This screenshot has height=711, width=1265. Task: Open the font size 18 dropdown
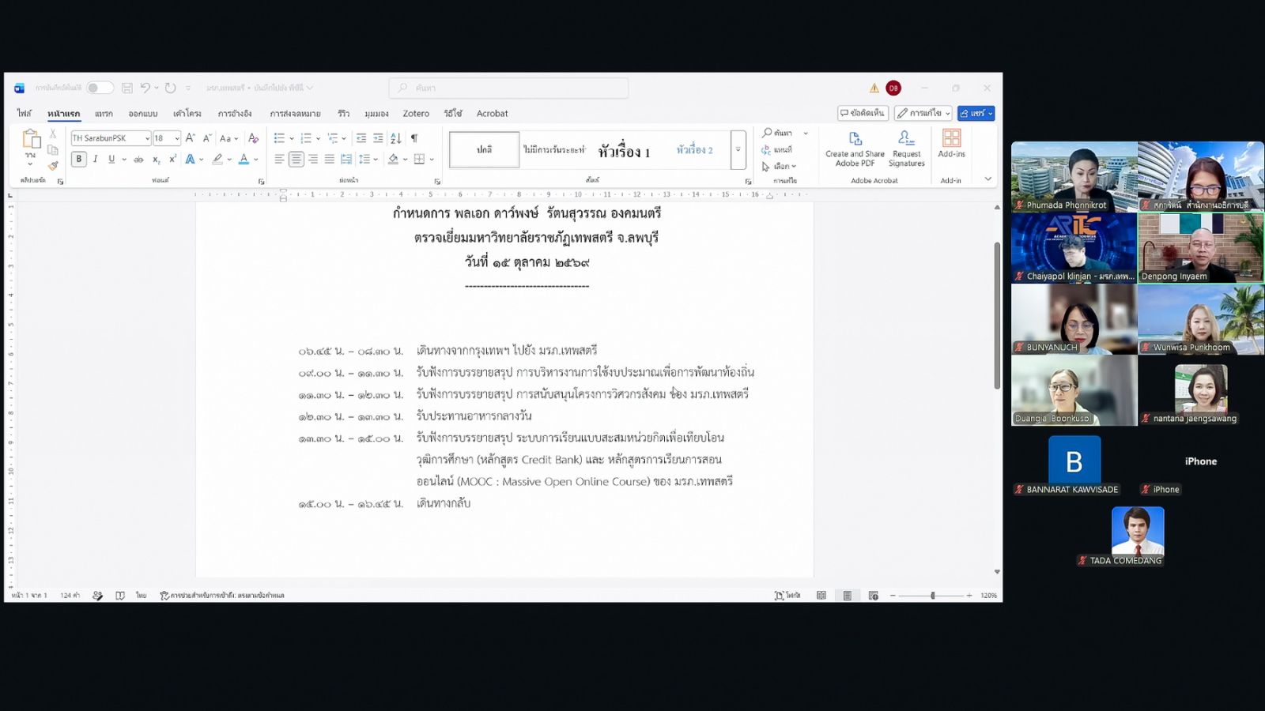pos(177,138)
